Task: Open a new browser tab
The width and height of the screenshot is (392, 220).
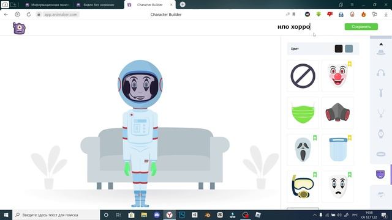Action: [x=183, y=4]
